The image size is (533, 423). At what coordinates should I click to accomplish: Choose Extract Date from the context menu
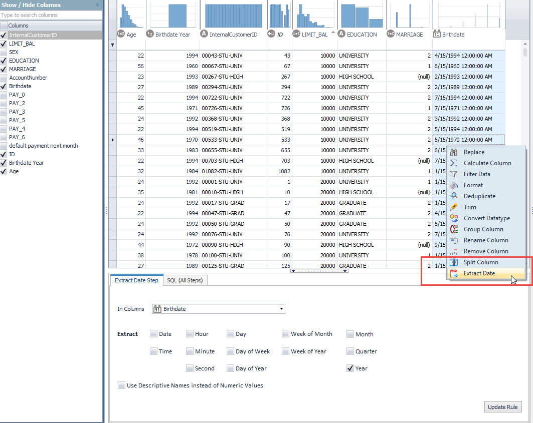coord(486,273)
